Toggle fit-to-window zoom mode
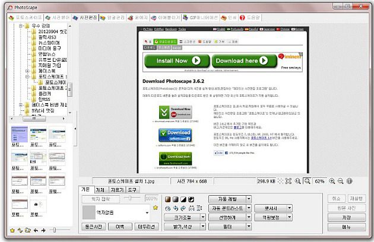The image size is (374, 242). (x=308, y=181)
